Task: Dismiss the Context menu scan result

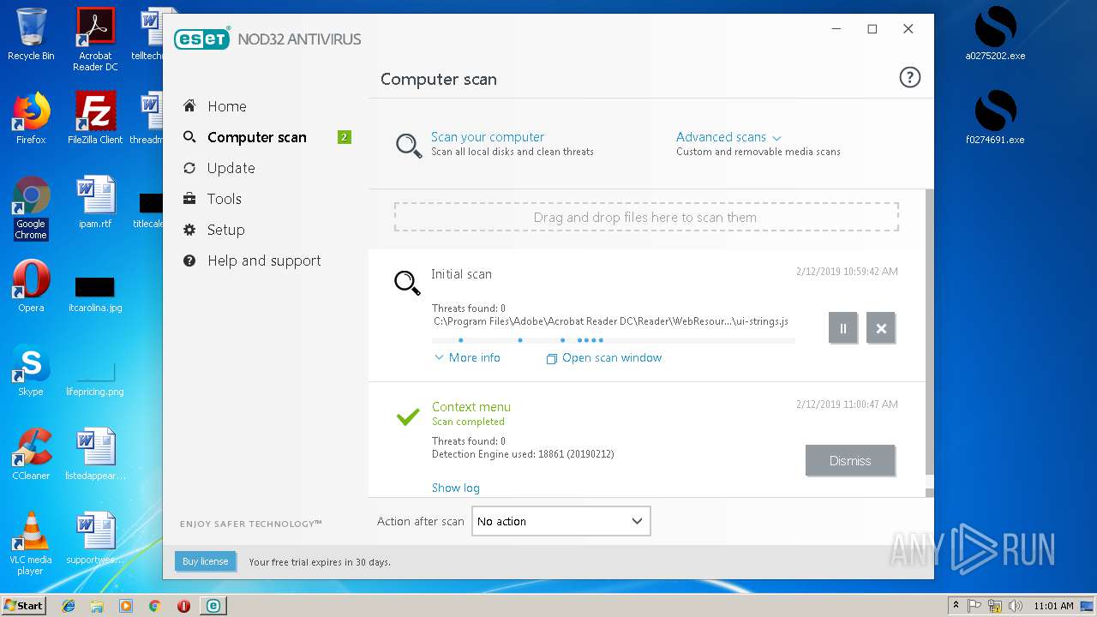Action: [850, 460]
